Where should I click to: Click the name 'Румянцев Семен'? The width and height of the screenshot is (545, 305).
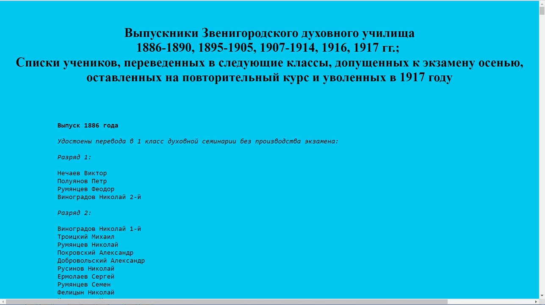tap(84, 285)
